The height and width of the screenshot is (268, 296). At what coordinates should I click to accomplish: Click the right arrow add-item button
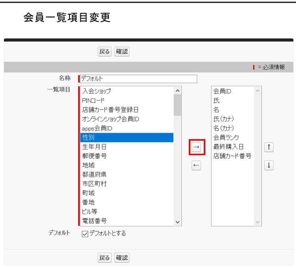pos(196,147)
